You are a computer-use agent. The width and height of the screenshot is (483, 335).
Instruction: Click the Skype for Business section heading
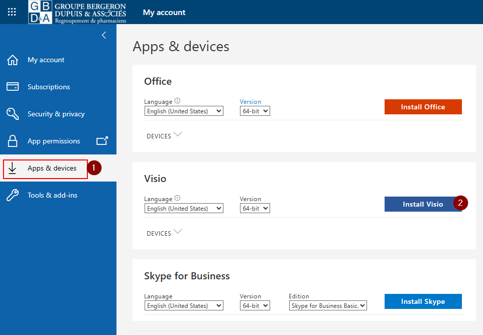click(187, 276)
